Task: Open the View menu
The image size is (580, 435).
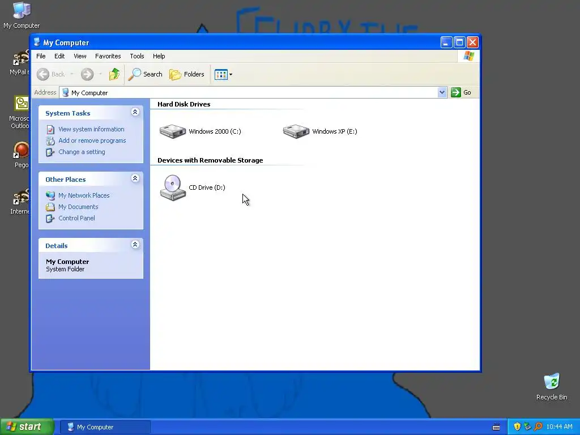Action: (x=80, y=56)
